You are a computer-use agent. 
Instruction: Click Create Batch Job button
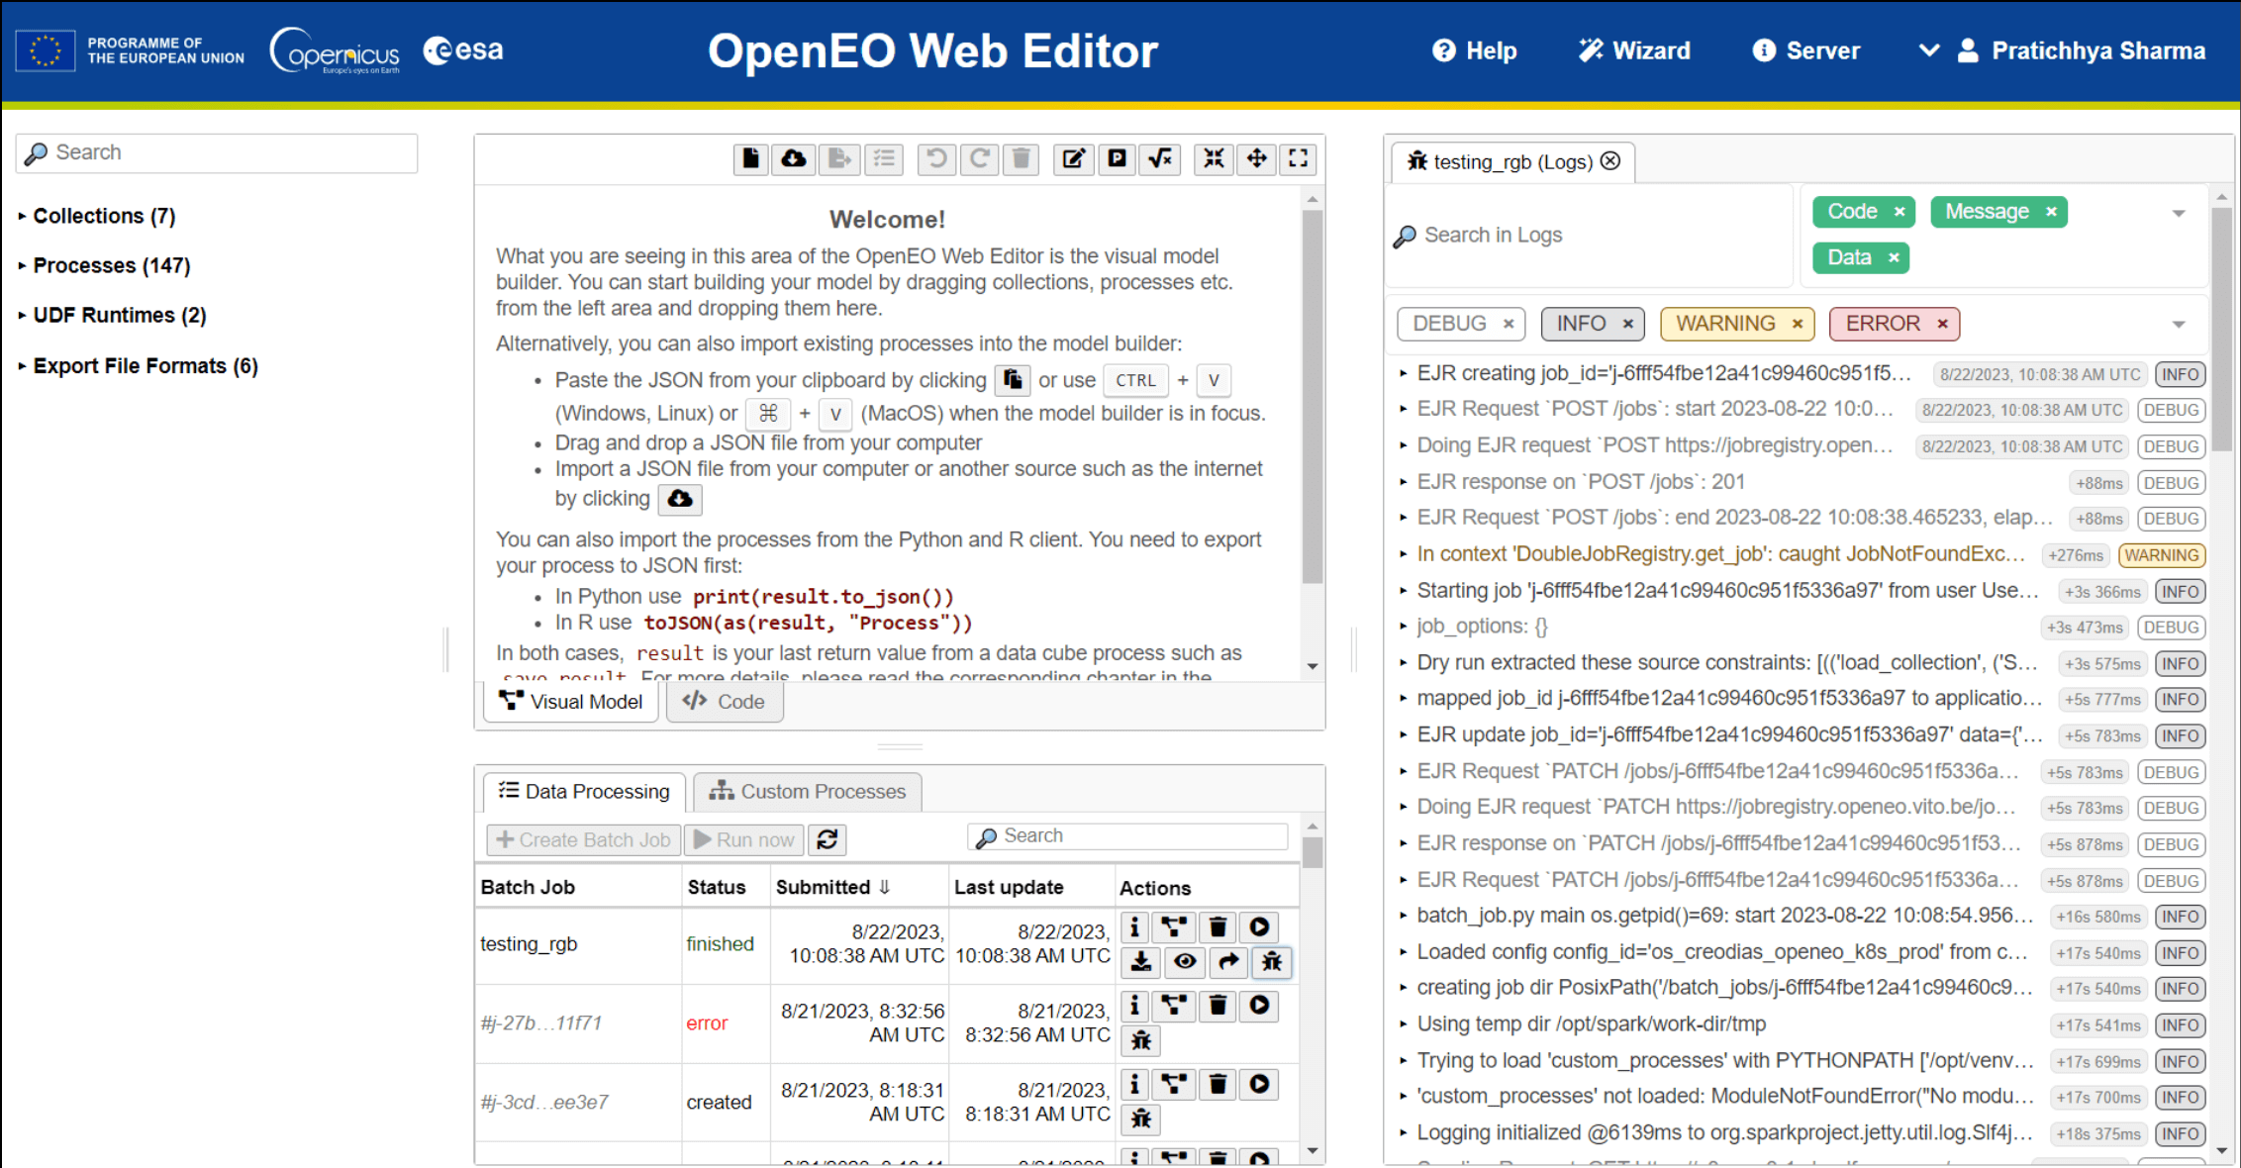(x=583, y=839)
